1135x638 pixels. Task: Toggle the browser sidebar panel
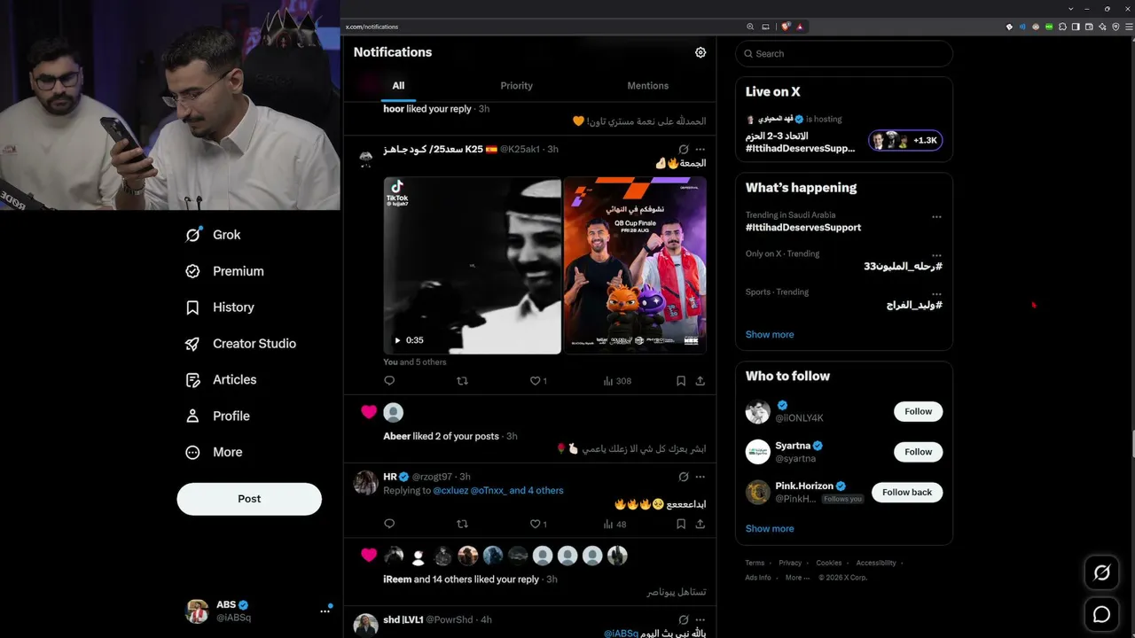coord(1076,27)
